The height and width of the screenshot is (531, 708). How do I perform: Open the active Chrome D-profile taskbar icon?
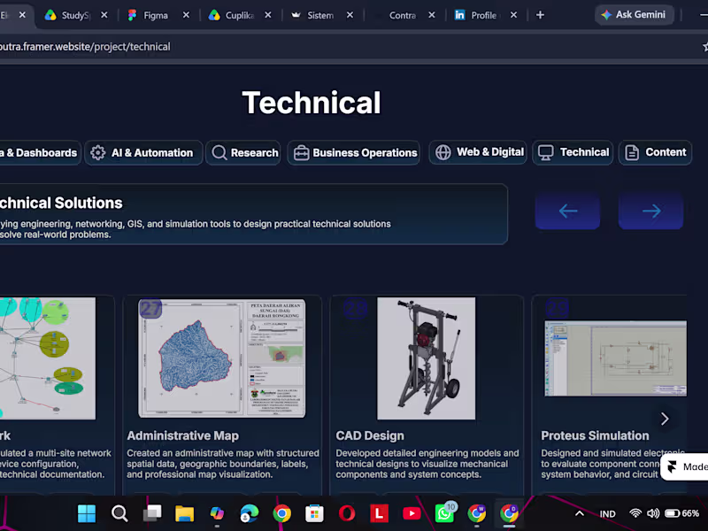click(510, 513)
